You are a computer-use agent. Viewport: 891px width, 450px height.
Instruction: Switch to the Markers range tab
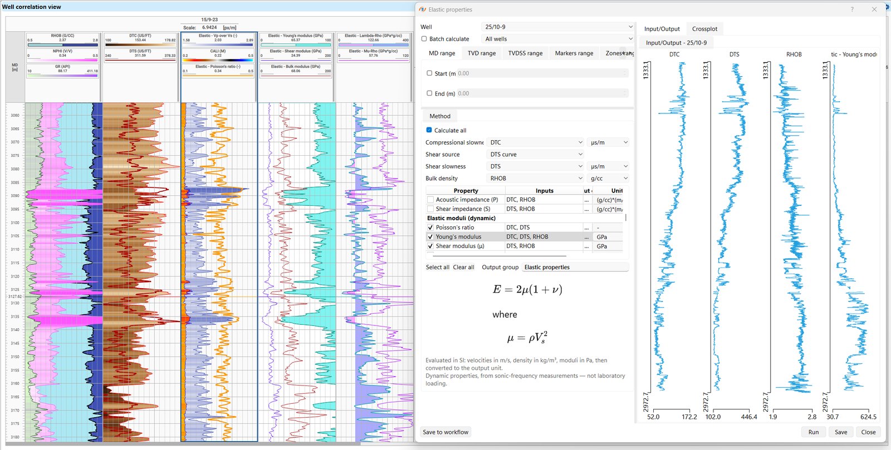pyautogui.click(x=574, y=53)
